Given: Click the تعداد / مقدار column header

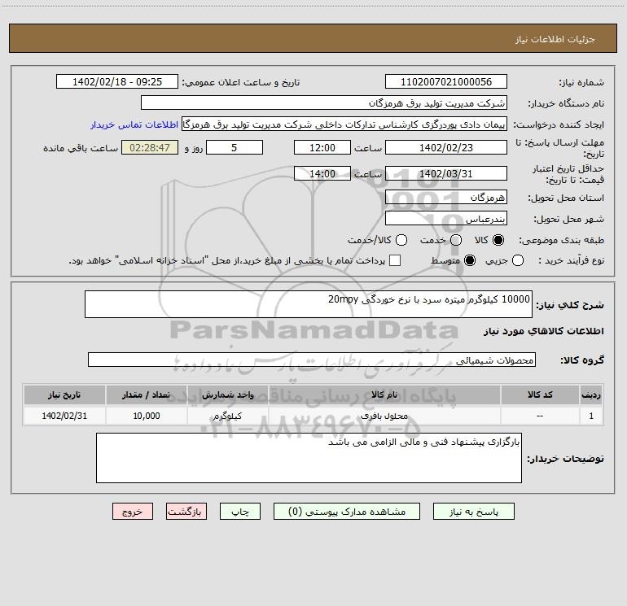Looking at the screenshot, I should click(146, 395).
